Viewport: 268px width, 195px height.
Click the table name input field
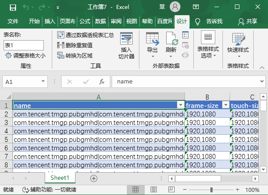(24, 45)
